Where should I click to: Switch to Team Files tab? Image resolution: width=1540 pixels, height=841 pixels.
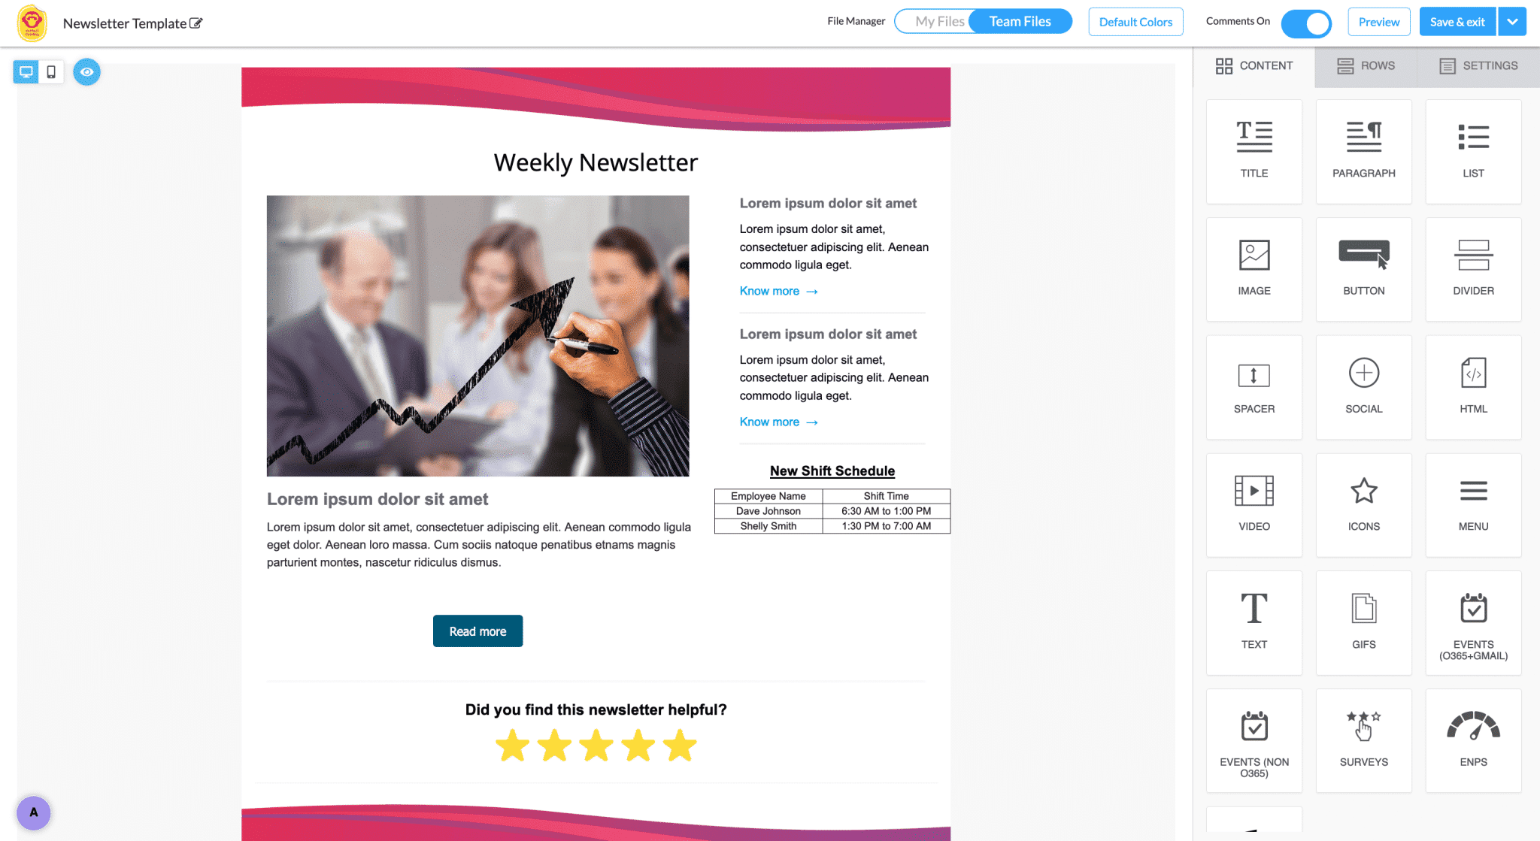tap(1020, 21)
